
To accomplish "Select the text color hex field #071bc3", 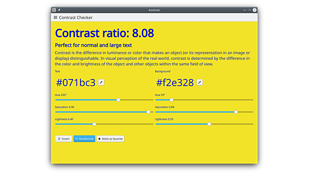I will (76, 83).
